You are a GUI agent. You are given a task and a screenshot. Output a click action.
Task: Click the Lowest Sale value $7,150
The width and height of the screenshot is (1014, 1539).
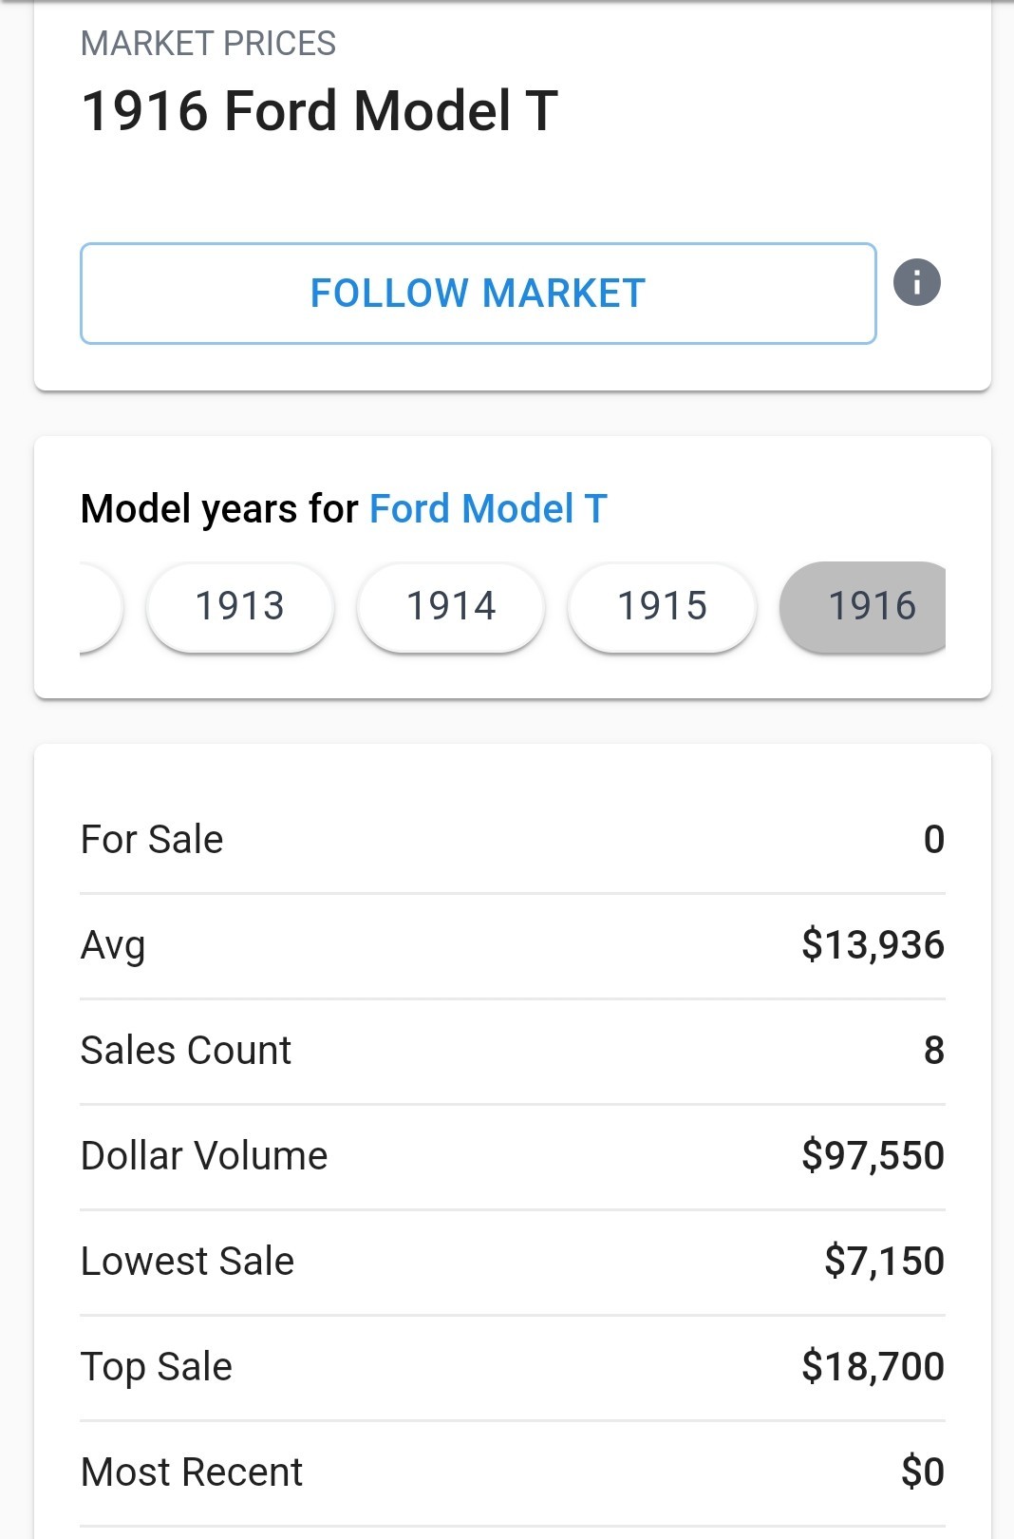click(x=884, y=1262)
